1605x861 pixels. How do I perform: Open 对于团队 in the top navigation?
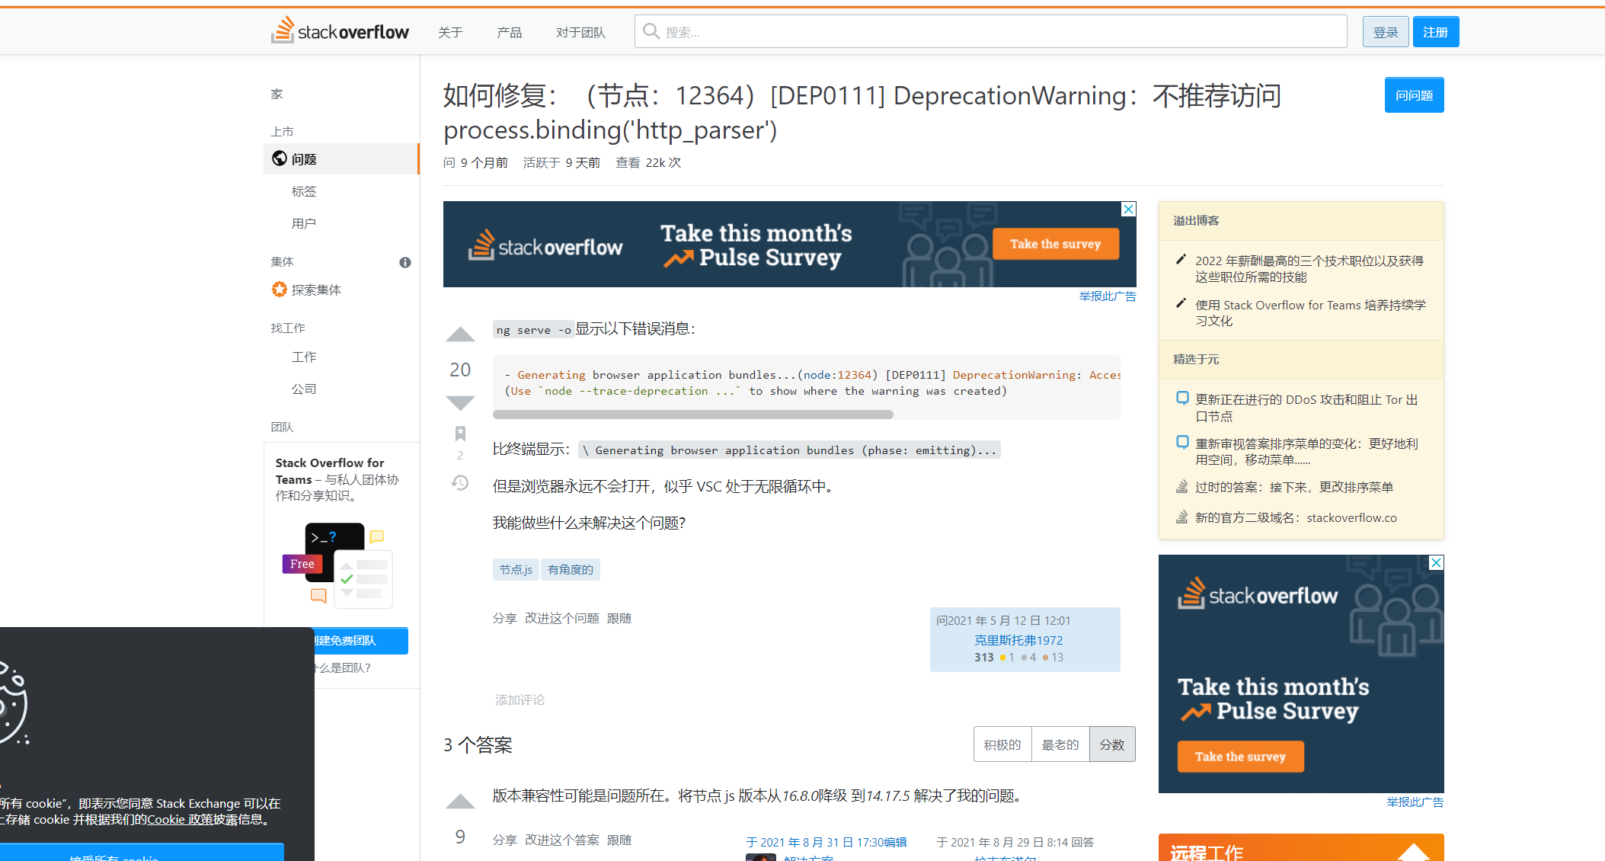click(580, 32)
